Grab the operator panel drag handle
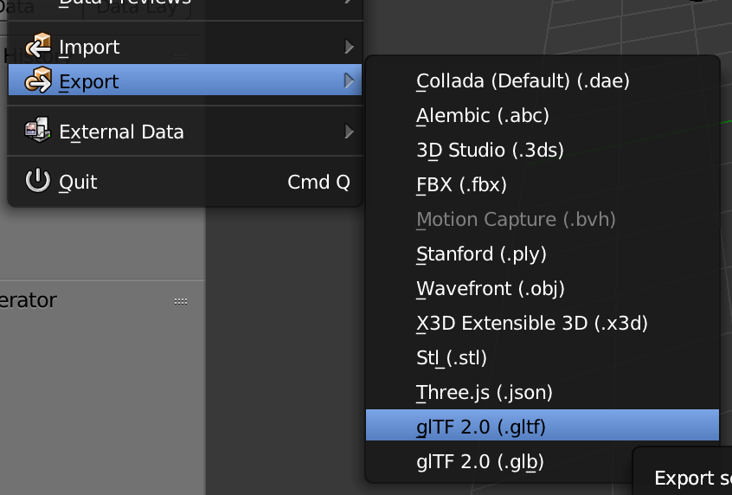The width and height of the screenshot is (732, 495). coord(181,301)
